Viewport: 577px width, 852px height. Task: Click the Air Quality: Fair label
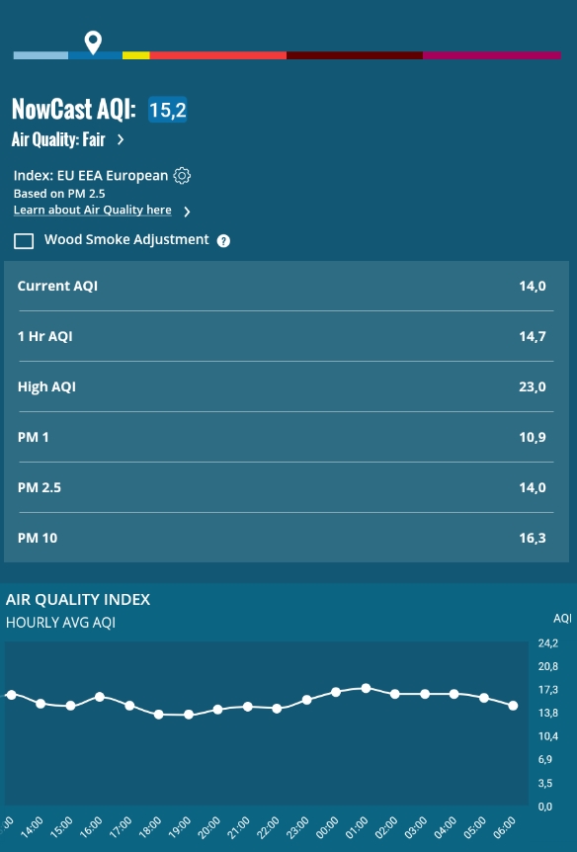click(x=58, y=139)
